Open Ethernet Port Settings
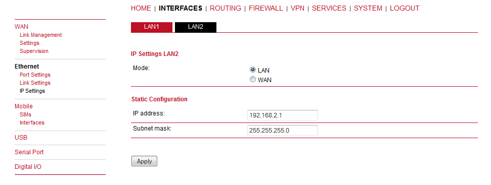Viewport: 491px width, 185px height. (35, 75)
